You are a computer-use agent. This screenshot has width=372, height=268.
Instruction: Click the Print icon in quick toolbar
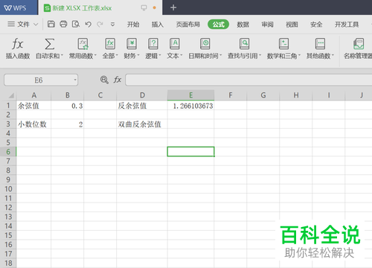63,24
